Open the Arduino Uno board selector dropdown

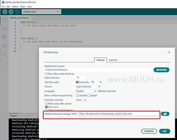[x=41, y=12]
